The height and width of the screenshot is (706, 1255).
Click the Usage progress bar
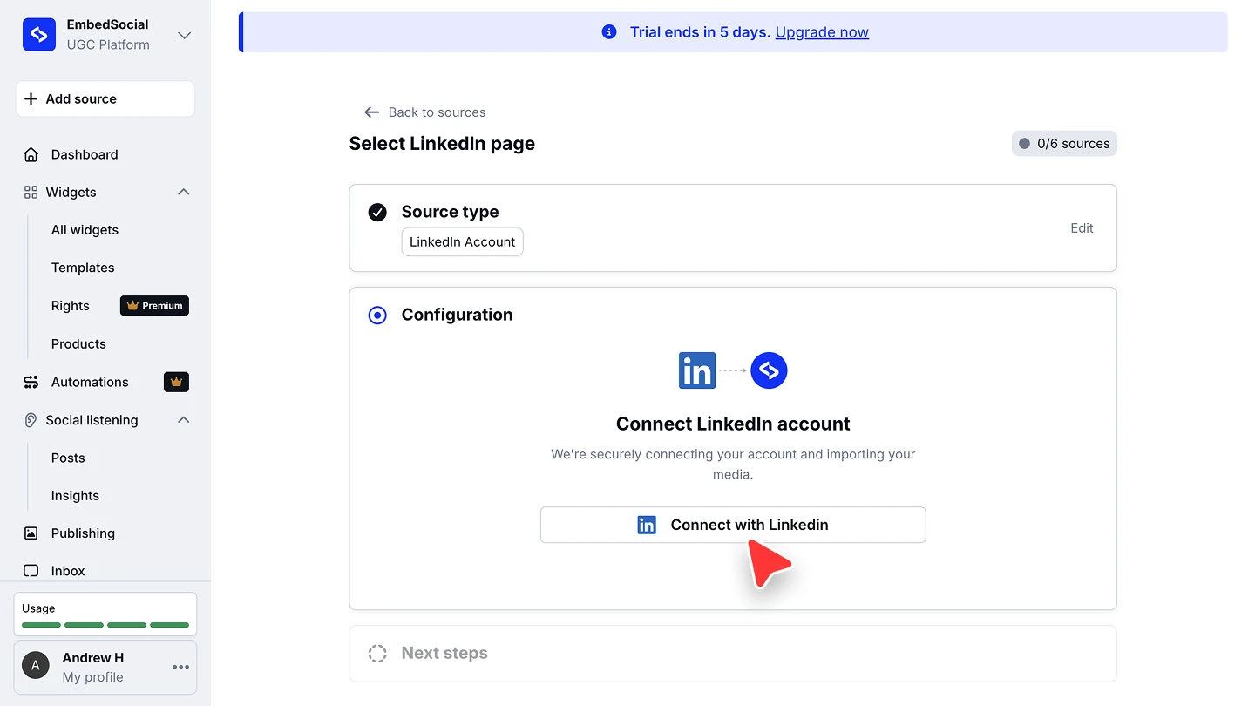[105, 625]
